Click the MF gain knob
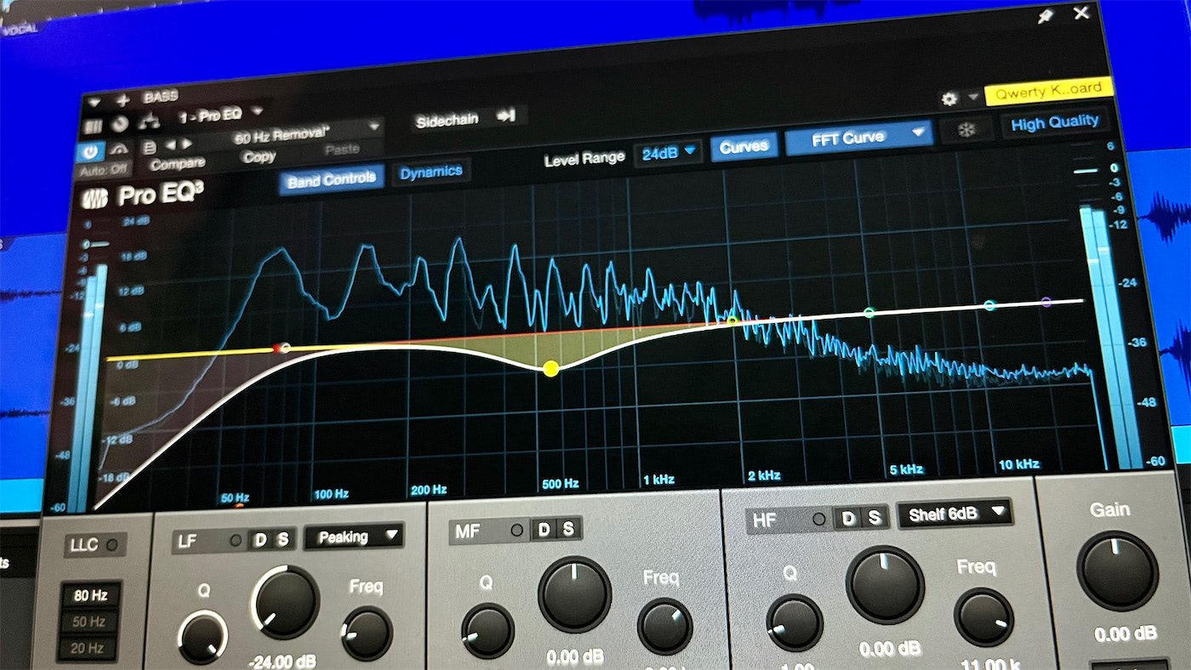 pyautogui.click(x=574, y=593)
